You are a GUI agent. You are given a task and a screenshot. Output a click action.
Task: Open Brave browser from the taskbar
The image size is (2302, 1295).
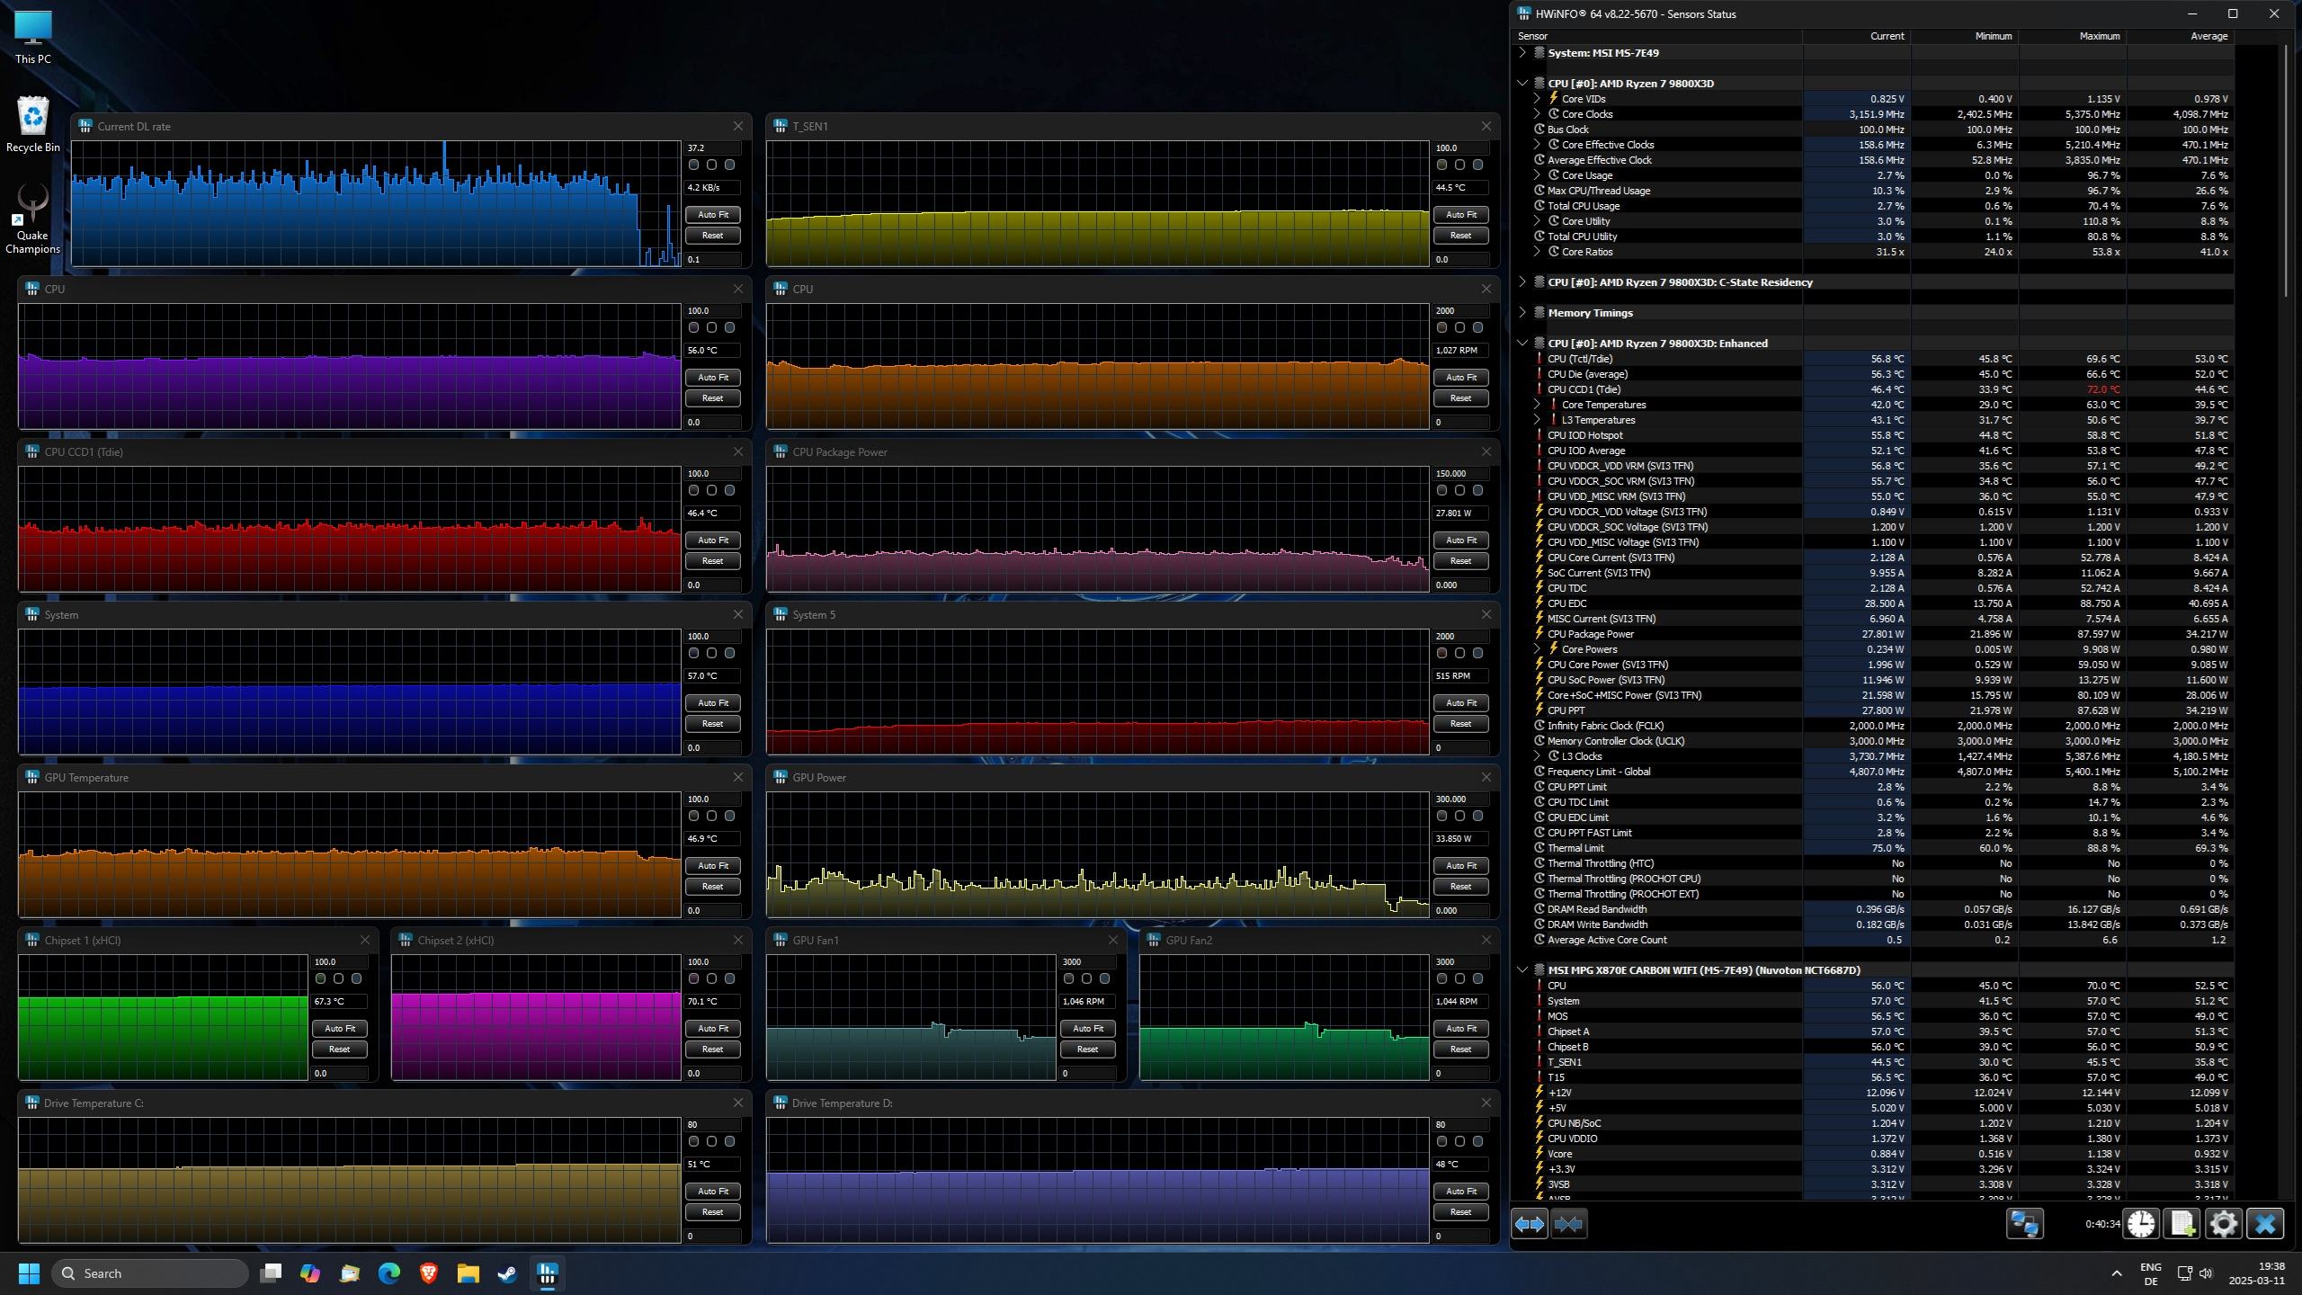pyautogui.click(x=429, y=1273)
